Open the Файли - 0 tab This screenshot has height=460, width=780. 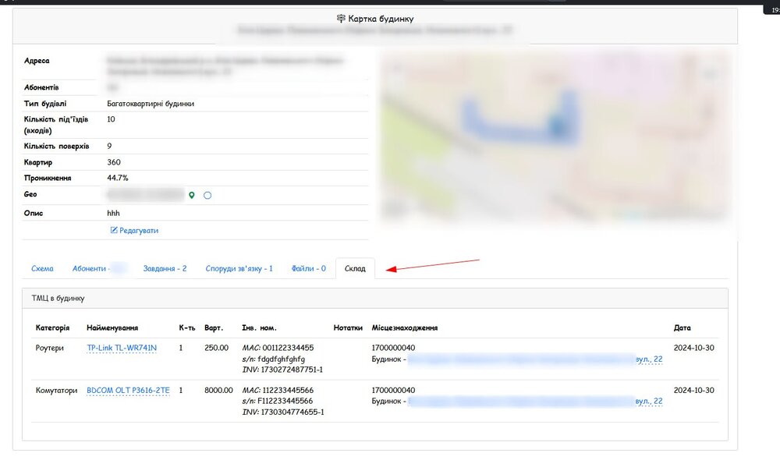click(x=308, y=268)
